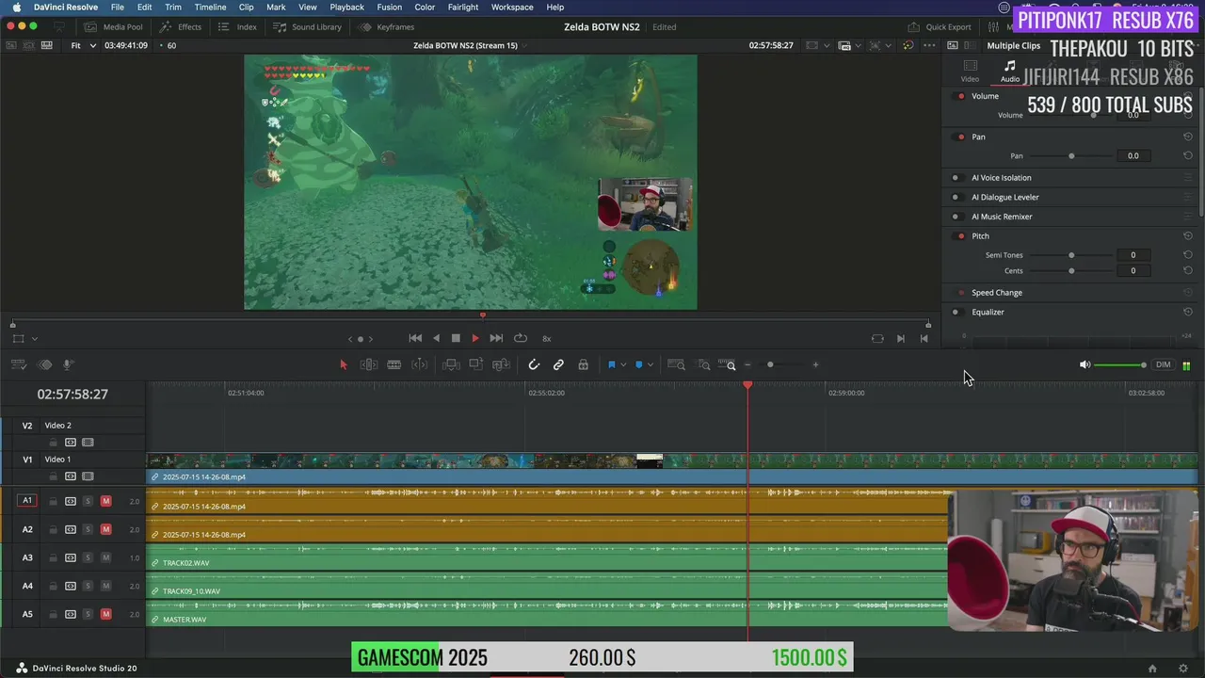Toggle Linked Selection chain icon
Viewport: 1205px width, 678px height.
click(558, 364)
